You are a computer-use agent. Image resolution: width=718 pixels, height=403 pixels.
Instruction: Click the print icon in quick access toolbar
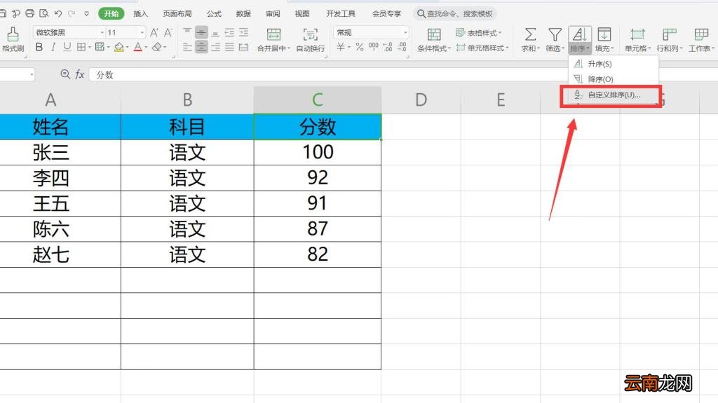coord(29,13)
